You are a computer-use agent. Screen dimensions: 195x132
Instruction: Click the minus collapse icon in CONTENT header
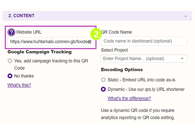coord(186,16)
